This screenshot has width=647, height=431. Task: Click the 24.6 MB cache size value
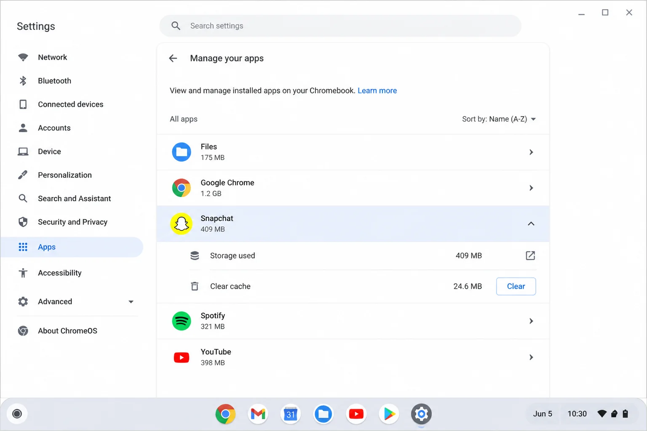click(468, 286)
